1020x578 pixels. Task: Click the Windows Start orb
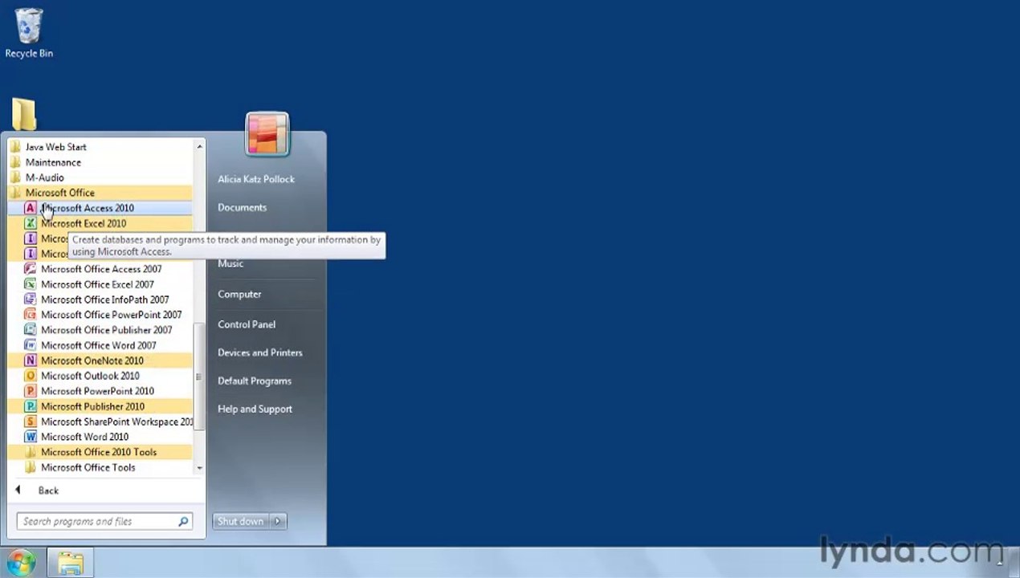pyautogui.click(x=21, y=563)
